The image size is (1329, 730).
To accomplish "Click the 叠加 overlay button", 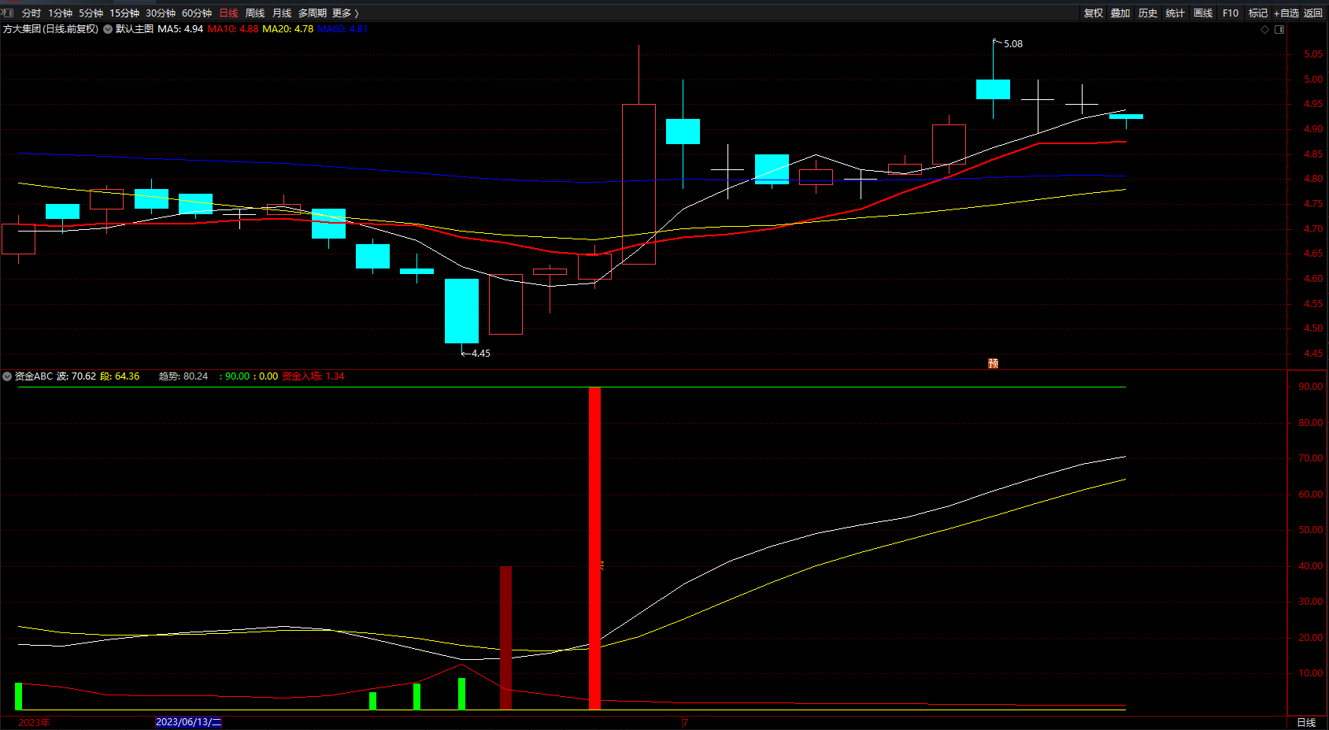I will [1120, 13].
